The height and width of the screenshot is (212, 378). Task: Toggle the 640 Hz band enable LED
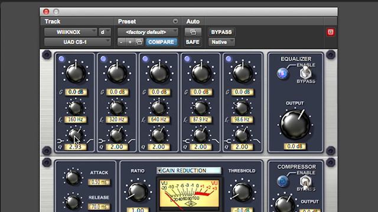[145, 59]
